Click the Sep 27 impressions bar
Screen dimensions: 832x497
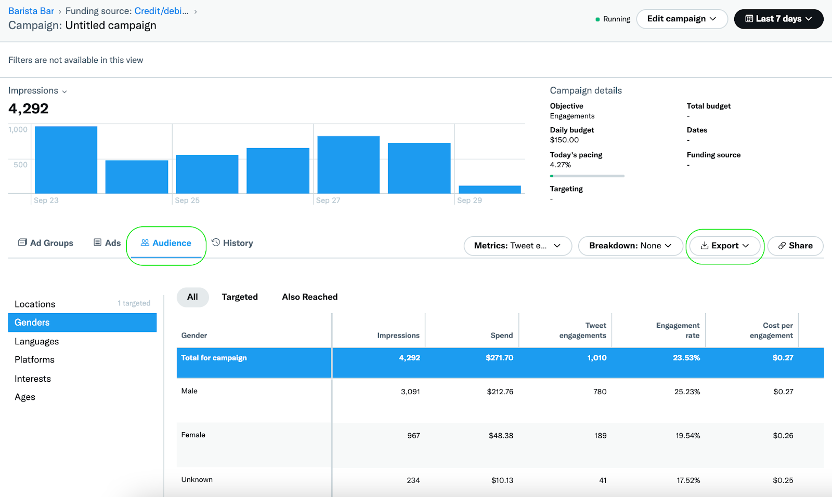pos(348,165)
